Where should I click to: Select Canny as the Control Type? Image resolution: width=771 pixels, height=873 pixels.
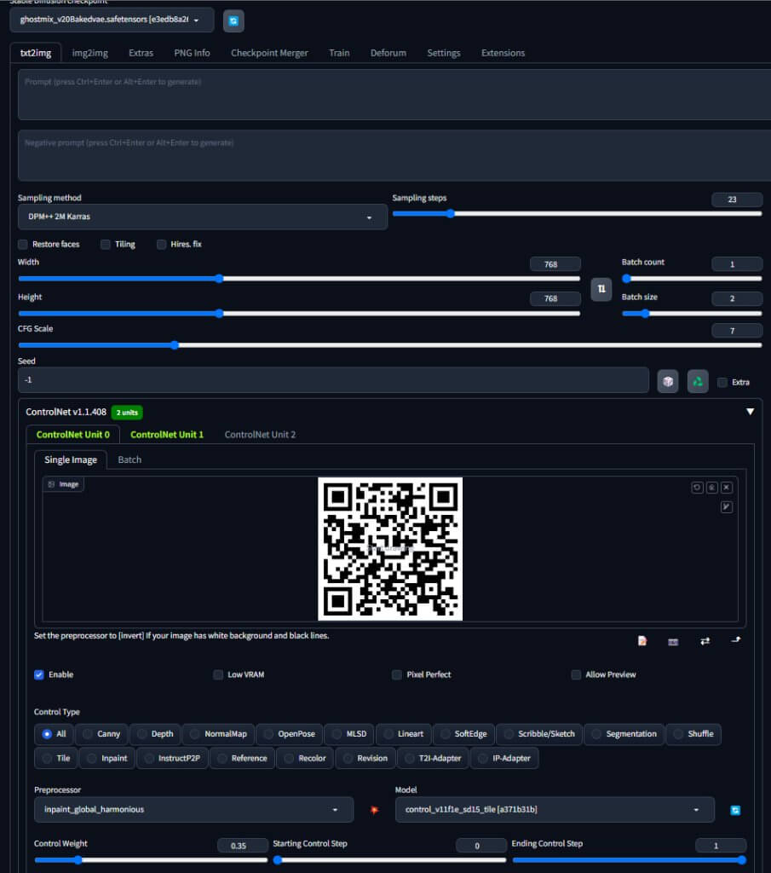coord(101,734)
